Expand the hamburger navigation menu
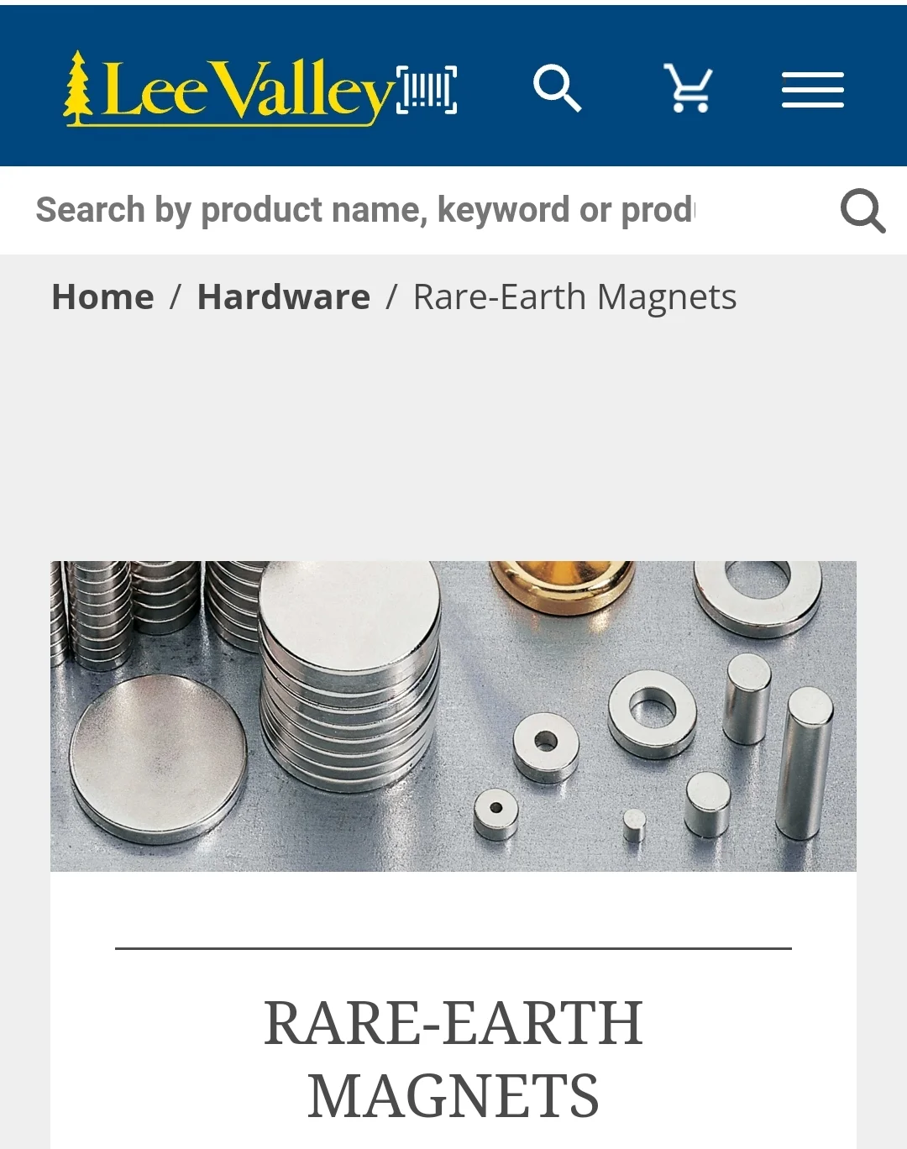This screenshot has width=907, height=1149. point(812,90)
